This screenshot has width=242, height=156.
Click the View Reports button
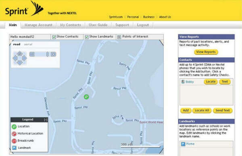[x=206, y=52]
